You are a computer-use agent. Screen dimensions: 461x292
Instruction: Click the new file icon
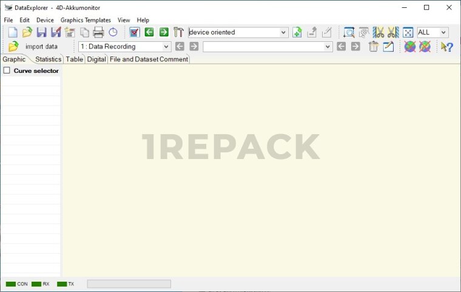(x=13, y=33)
